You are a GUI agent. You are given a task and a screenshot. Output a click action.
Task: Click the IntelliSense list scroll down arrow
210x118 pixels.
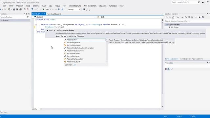click(107, 62)
